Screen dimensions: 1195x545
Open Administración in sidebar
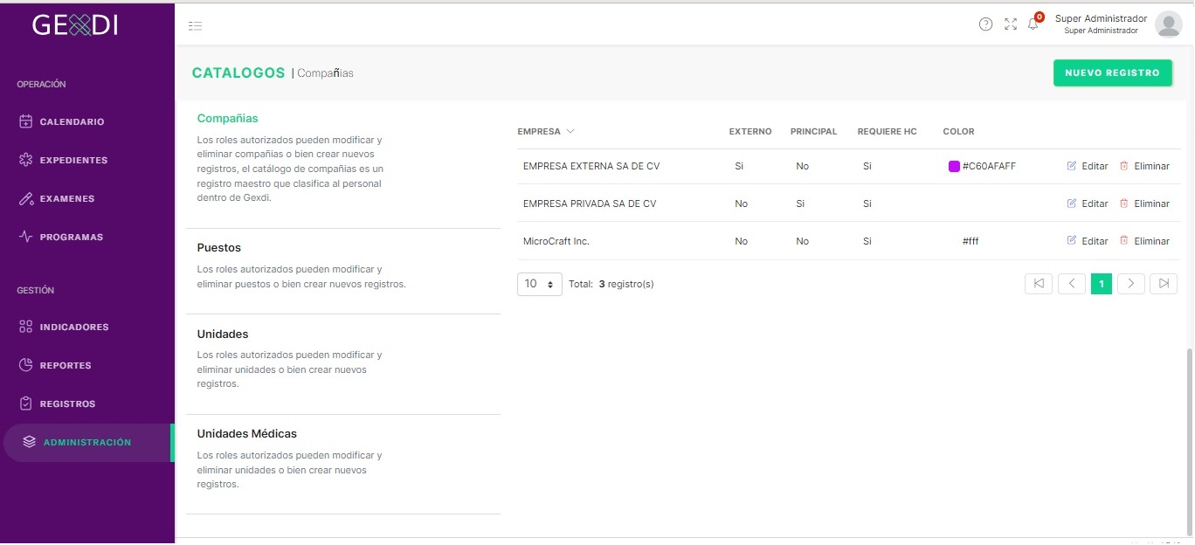point(87,442)
